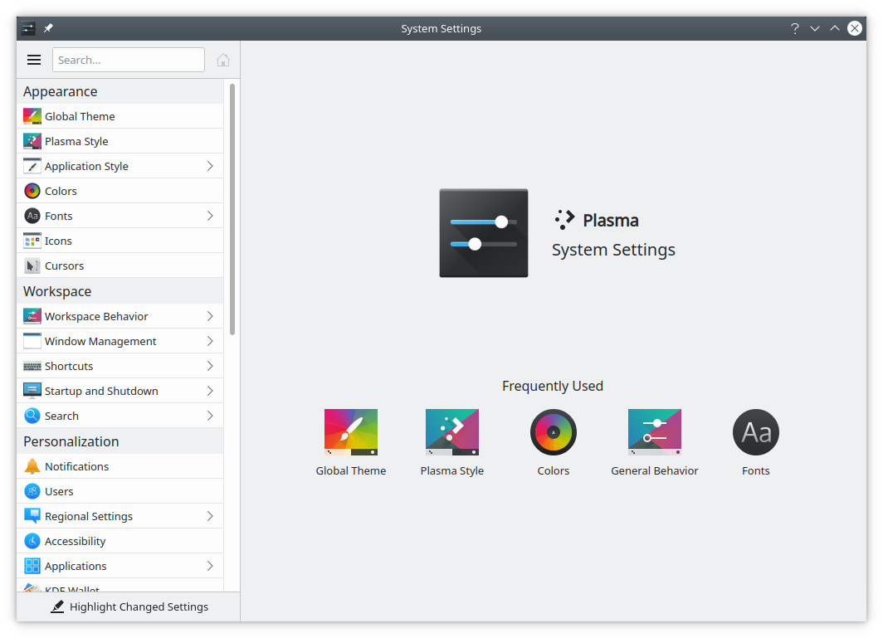Select the Colors label in the sidebar
This screenshot has height=638, width=883.
pyautogui.click(x=61, y=192)
